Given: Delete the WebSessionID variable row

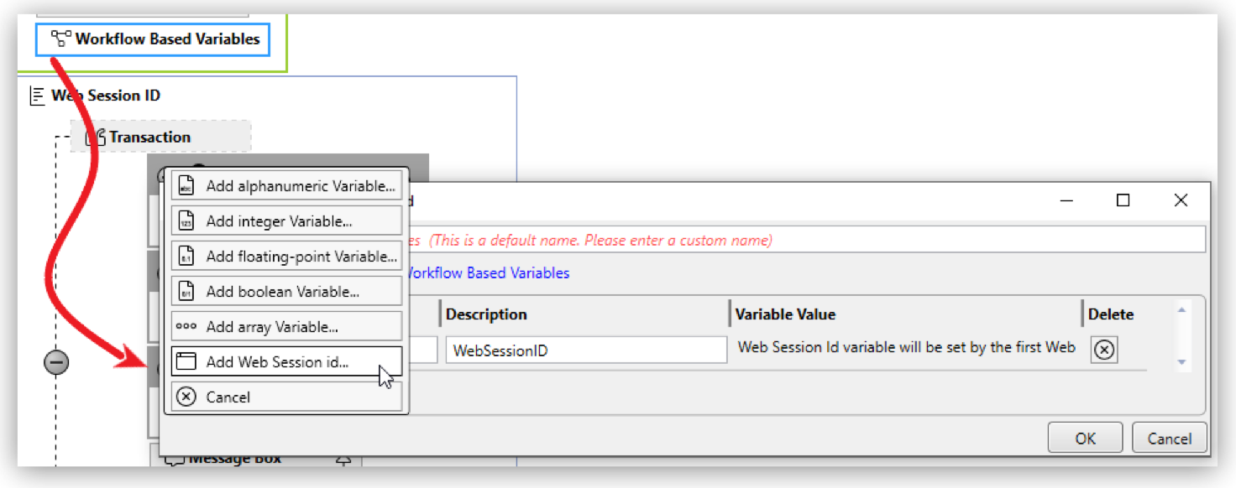Looking at the screenshot, I should pyautogui.click(x=1104, y=350).
